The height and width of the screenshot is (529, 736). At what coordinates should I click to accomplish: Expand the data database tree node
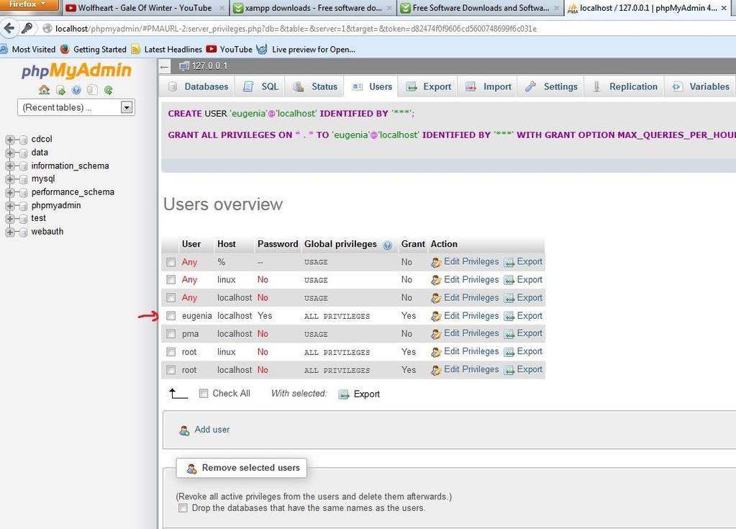[x=10, y=153]
